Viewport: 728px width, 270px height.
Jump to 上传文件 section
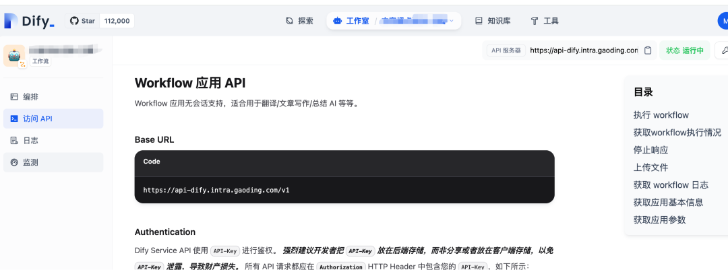[650, 168]
